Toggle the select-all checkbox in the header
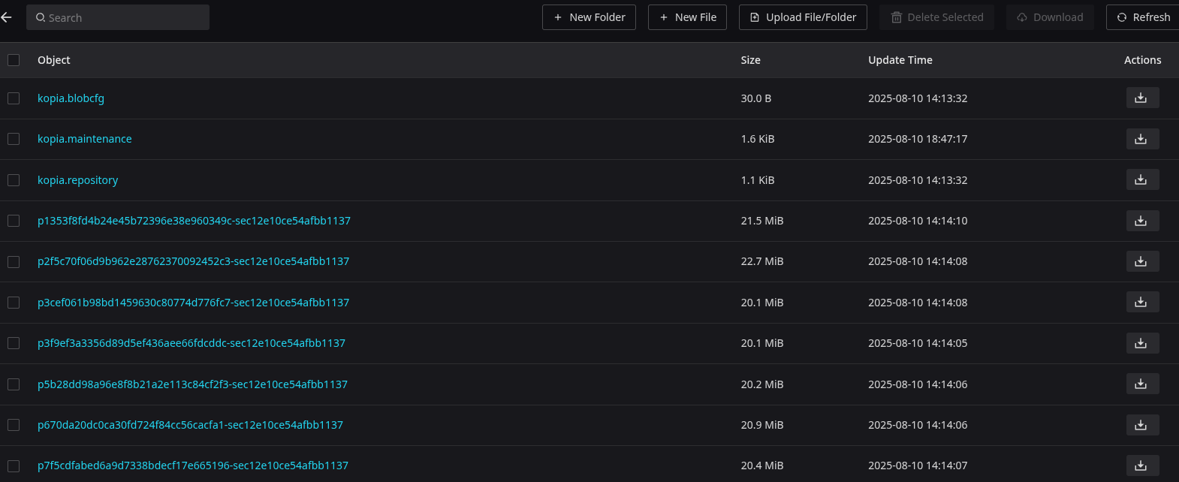 pos(14,60)
